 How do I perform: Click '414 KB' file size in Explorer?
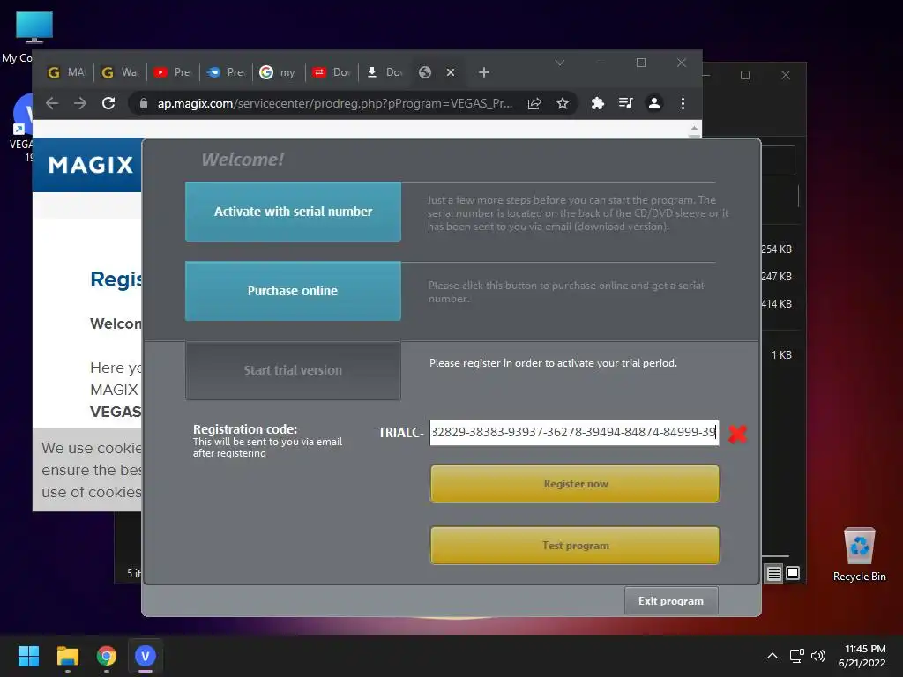(776, 303)
